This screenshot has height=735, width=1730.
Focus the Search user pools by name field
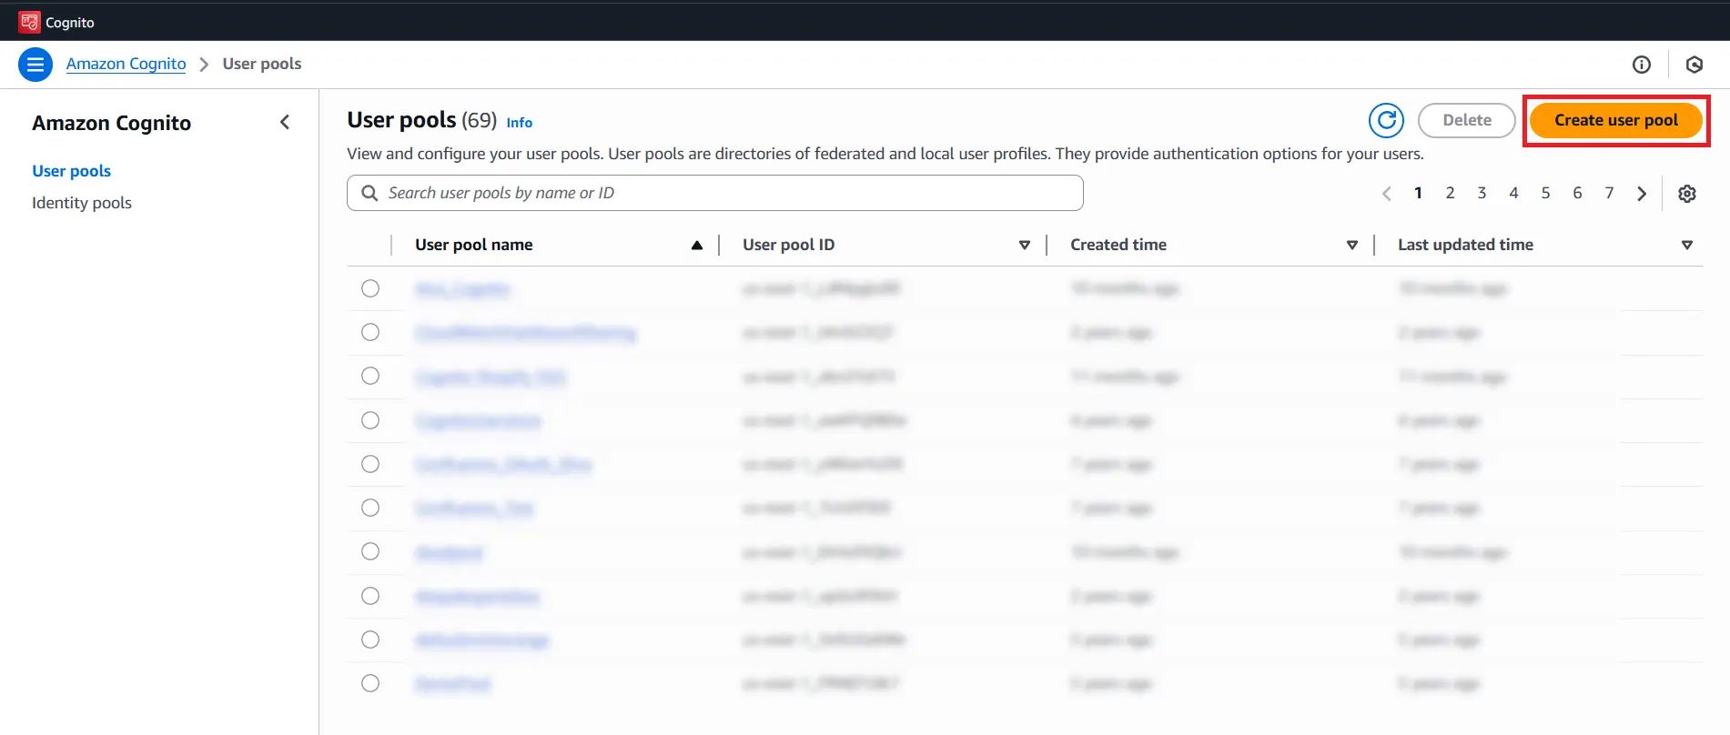[x=715, y=193]
